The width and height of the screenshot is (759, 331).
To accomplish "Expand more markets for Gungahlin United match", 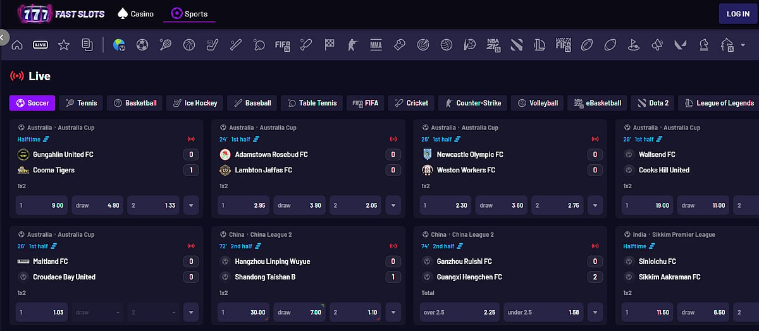I will point(191,205).
